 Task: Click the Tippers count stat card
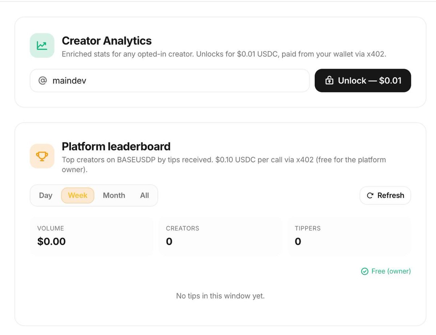pos(349,236)
